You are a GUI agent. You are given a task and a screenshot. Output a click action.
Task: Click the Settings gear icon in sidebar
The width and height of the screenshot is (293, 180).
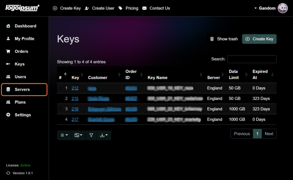8,115
